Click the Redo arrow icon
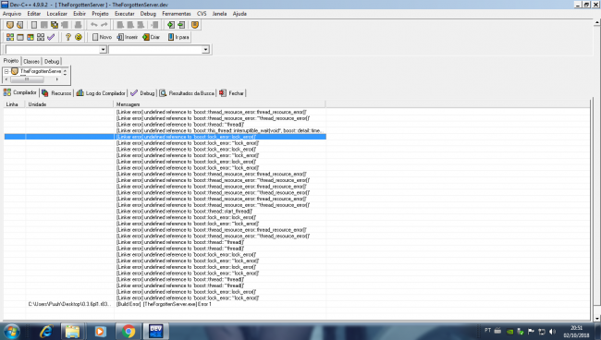This screenshot has height=340, width=601. coord(104,25)
